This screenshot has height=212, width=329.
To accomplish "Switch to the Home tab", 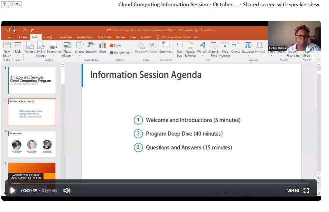I will point(23,37).
